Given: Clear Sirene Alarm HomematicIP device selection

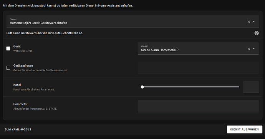Looking at the screenshot, I should click(x=249, y=49).
